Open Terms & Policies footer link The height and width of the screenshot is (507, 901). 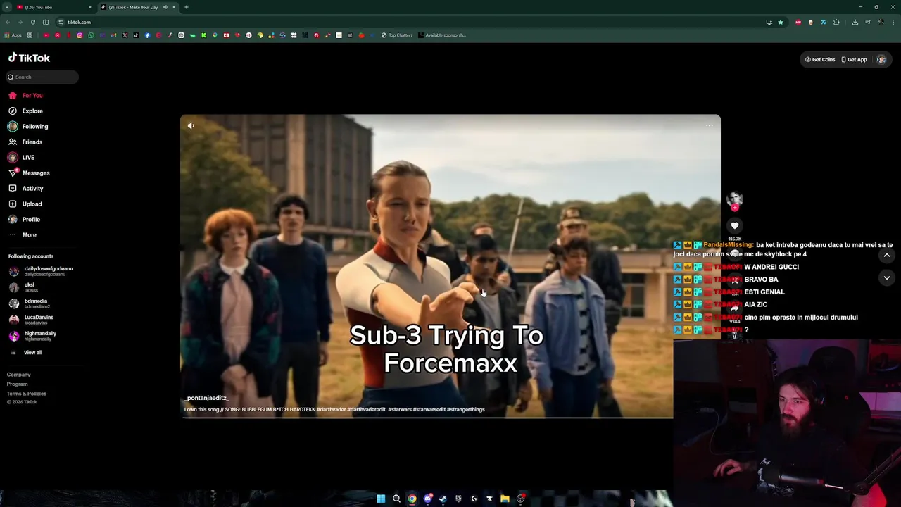tap(27, 393)
